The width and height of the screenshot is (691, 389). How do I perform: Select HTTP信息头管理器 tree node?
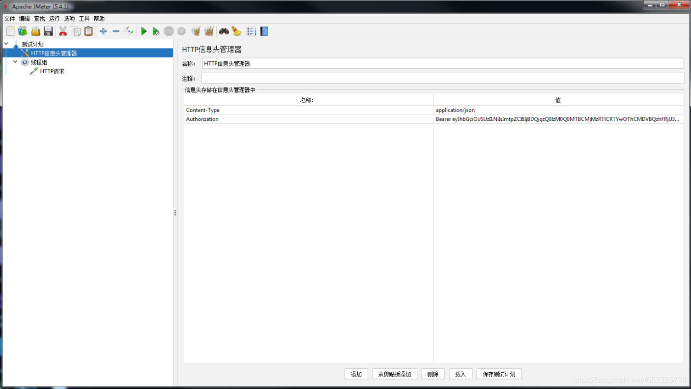point(54,53)
